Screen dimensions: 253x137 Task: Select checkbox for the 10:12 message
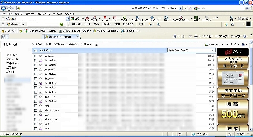(x=36, y=65)
